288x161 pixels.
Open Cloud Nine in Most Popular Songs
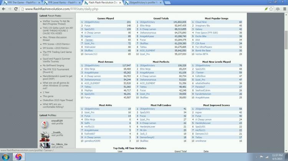coord(201,22)
